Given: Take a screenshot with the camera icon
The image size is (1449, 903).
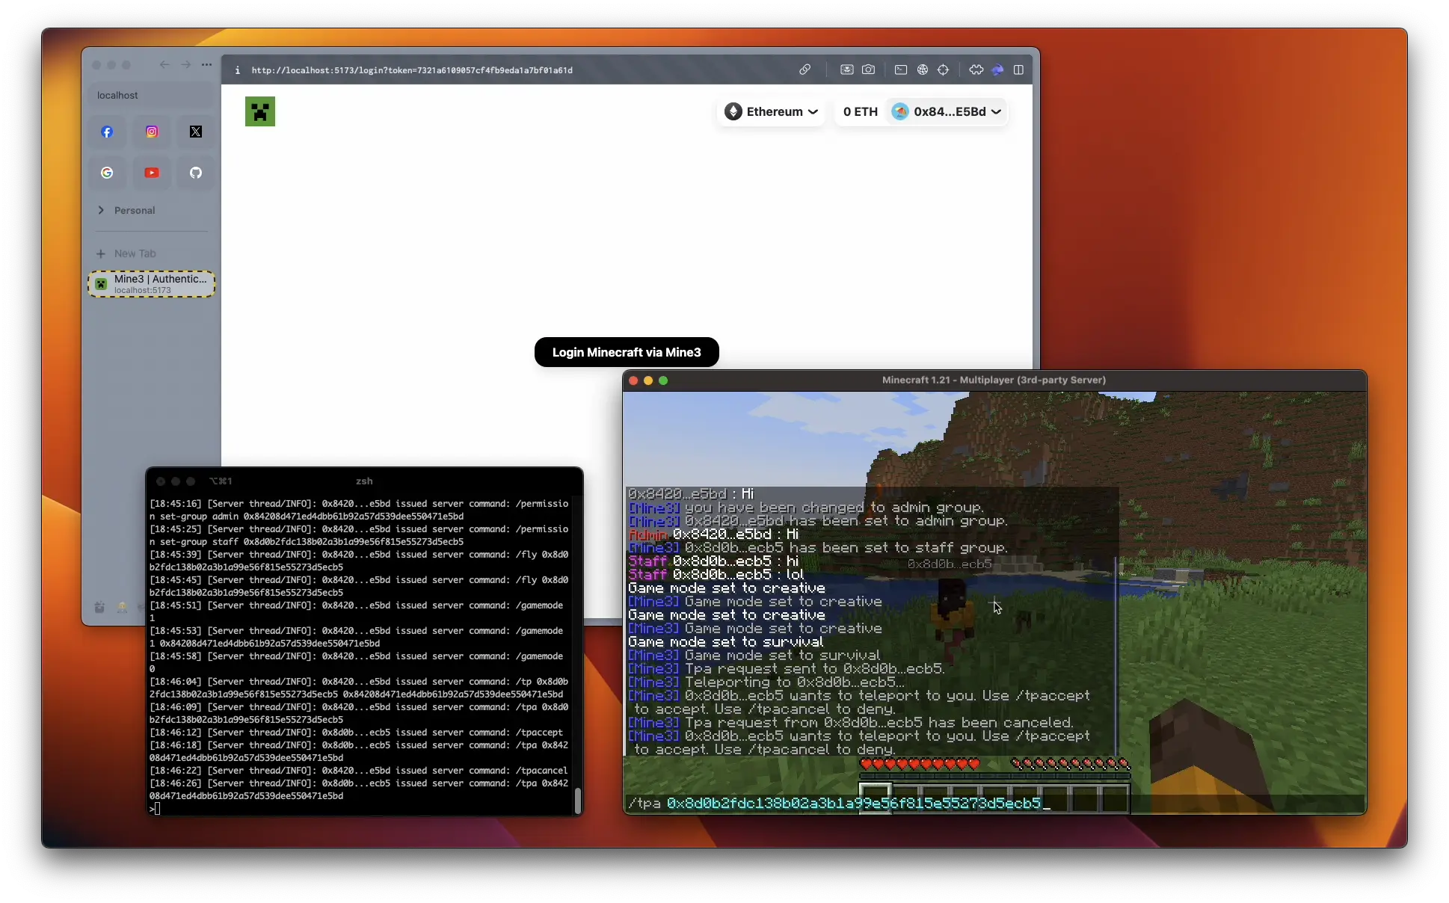Looking at the screenshot, I should [868, 70].
